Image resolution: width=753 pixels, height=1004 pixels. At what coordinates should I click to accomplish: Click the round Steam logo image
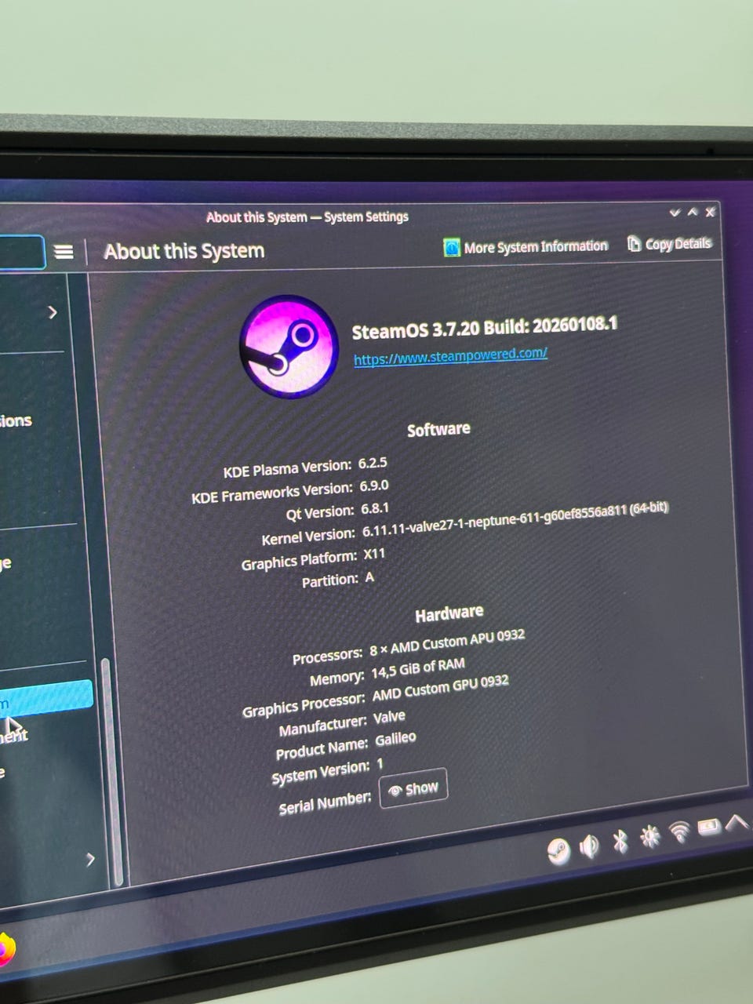289,347
